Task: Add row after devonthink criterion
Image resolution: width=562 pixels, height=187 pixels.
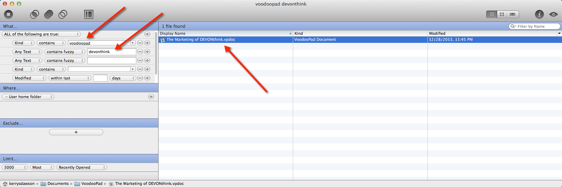Action: (147, 52)
